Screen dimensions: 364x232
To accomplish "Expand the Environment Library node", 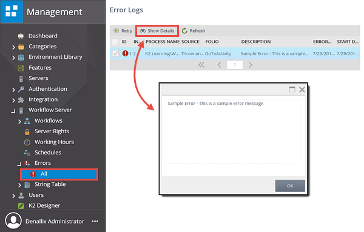I will (13, 58).
